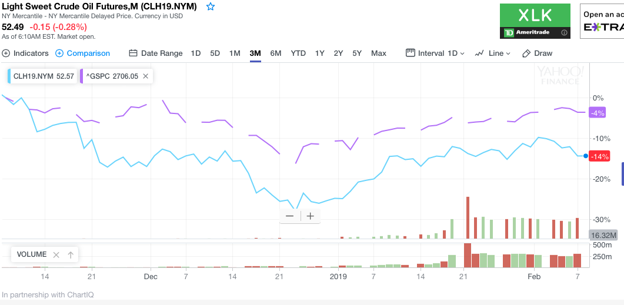This screenshot has width=624, height=305.
Task: Close the VOLUME panel
Action: 56,254
